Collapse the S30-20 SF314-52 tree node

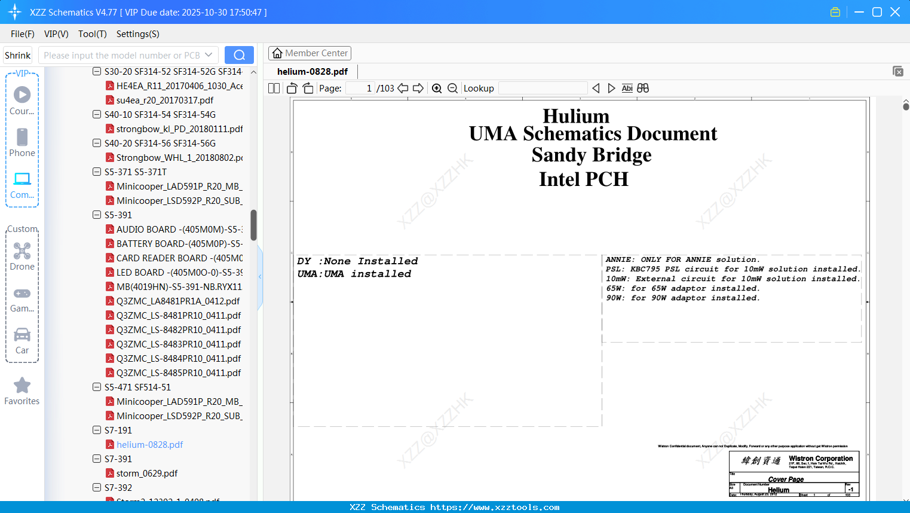pyautogui.click(x=97, y=71)
